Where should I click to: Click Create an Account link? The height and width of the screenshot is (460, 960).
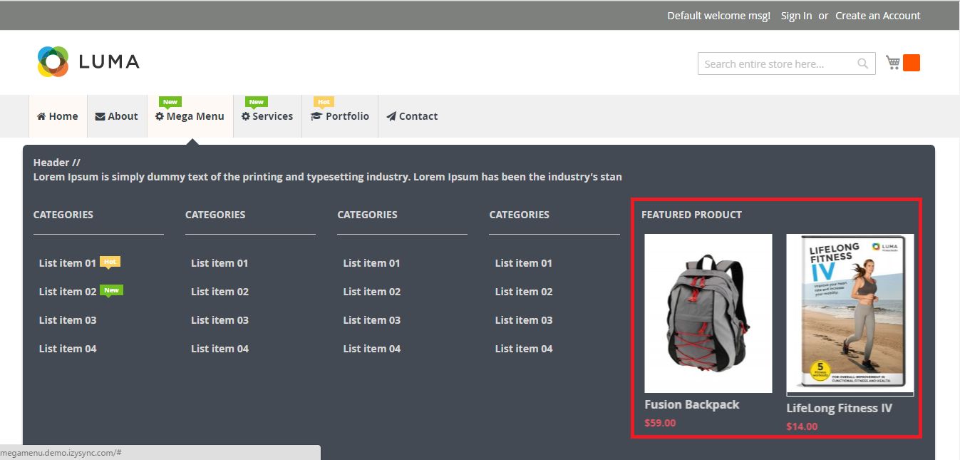coord(878,16)
